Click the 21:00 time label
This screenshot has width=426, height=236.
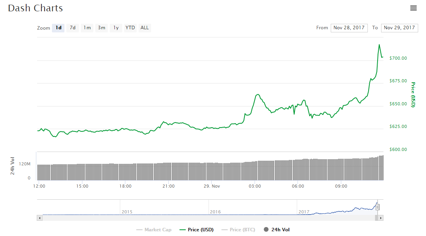point(168,186)
